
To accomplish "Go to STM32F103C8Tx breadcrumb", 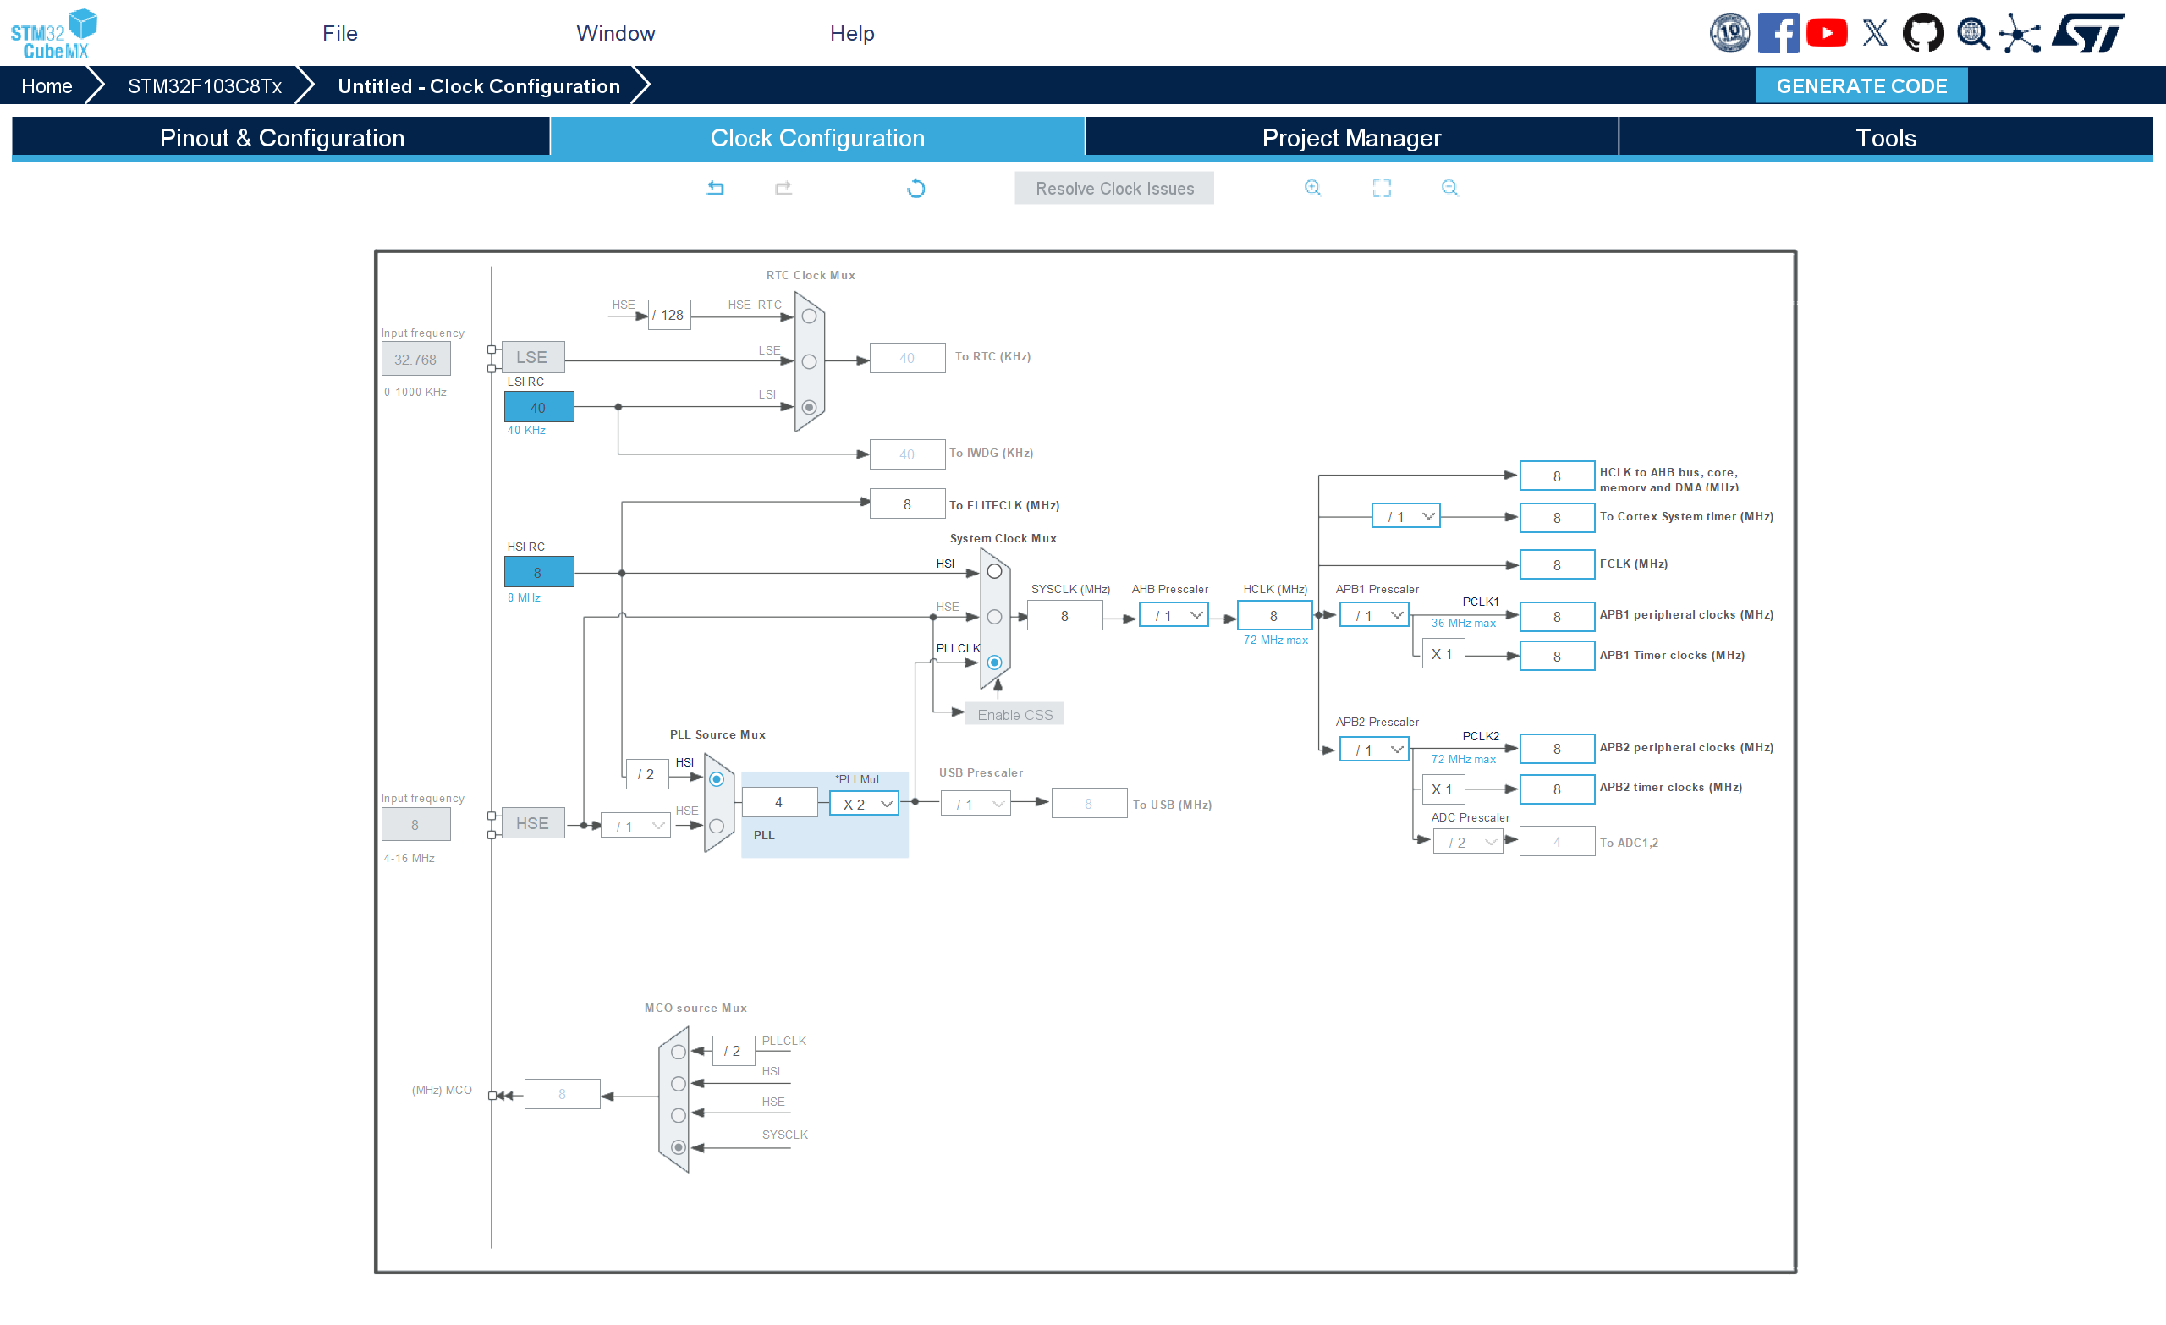I will [x=205, y=86].
